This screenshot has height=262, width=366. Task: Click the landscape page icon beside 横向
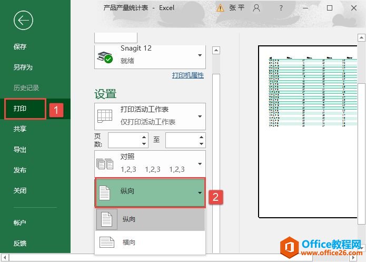click(x=107, y=242)
